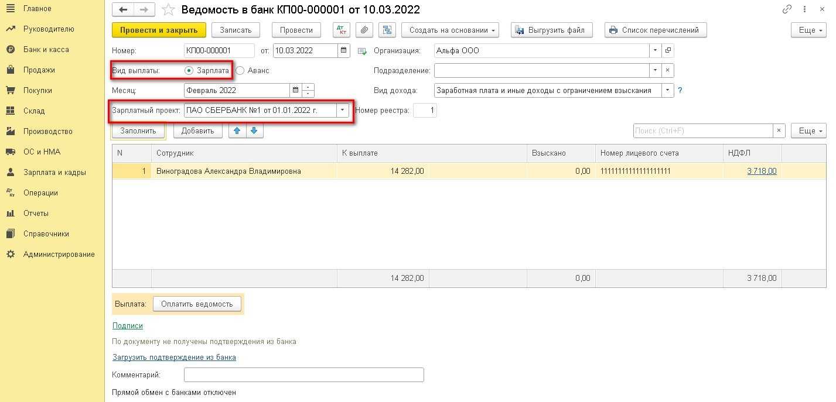Move row down with arrow button
This screenshot has height=402, width=836.
[x=254, y=131]
